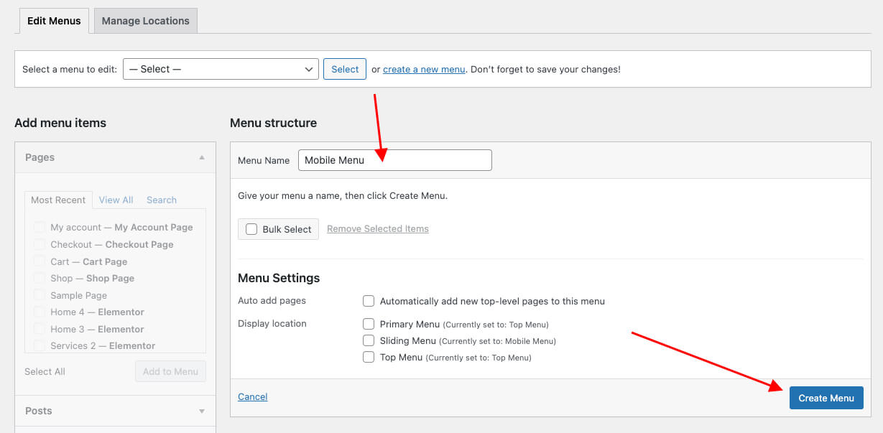The height and width of the screenshot is (433, 883).
Task: Collapse the Pages panel arrow
Action: [202, 157]
